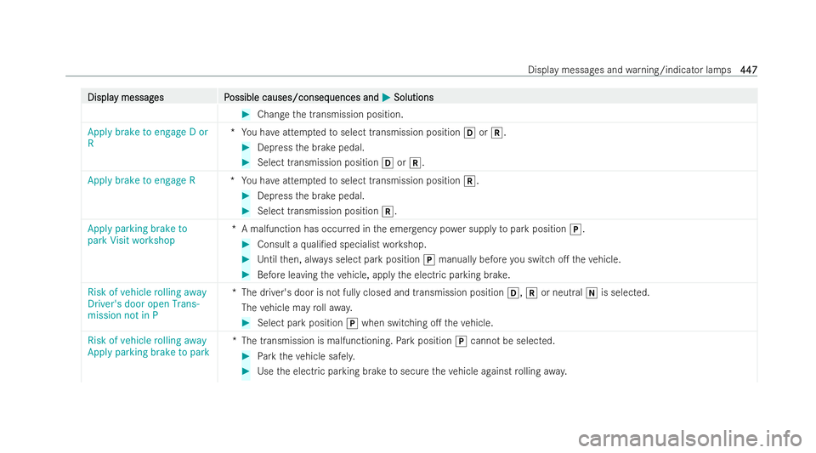Image resolution: width=816 pixels, height=453 pixels.
Task: Click the boxed P icon after 'emergency power supply to park position'
Action: [x=575, y=229]
